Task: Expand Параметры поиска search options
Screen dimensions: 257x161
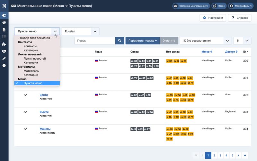Action: pyautogui.click(x=143, y=41)
